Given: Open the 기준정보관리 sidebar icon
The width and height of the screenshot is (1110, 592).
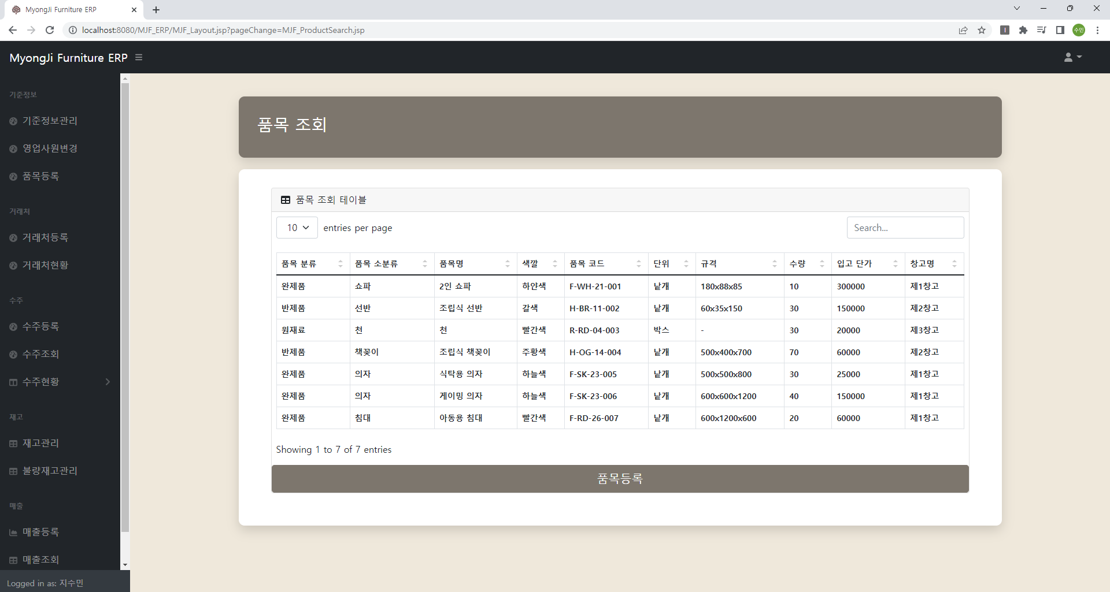Looking at the screenshot, I should click(13, 121).
